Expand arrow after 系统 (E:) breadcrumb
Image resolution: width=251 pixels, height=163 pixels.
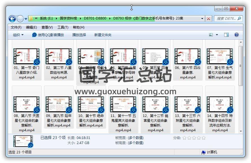(x=56, y=19)
